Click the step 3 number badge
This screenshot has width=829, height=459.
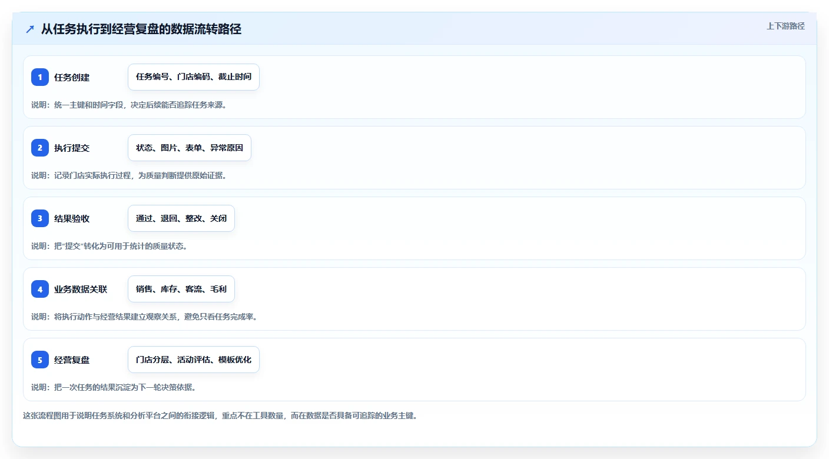pos(40,218)
